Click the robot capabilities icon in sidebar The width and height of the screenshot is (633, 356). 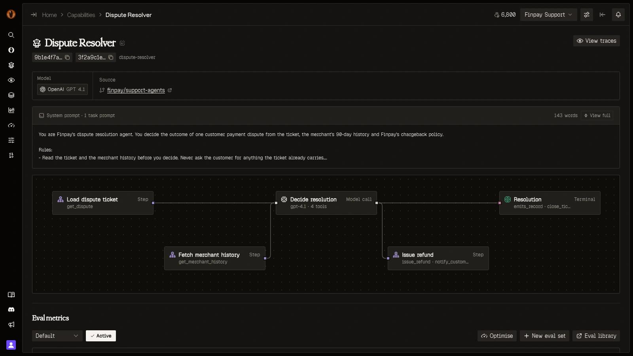[11, 65]
